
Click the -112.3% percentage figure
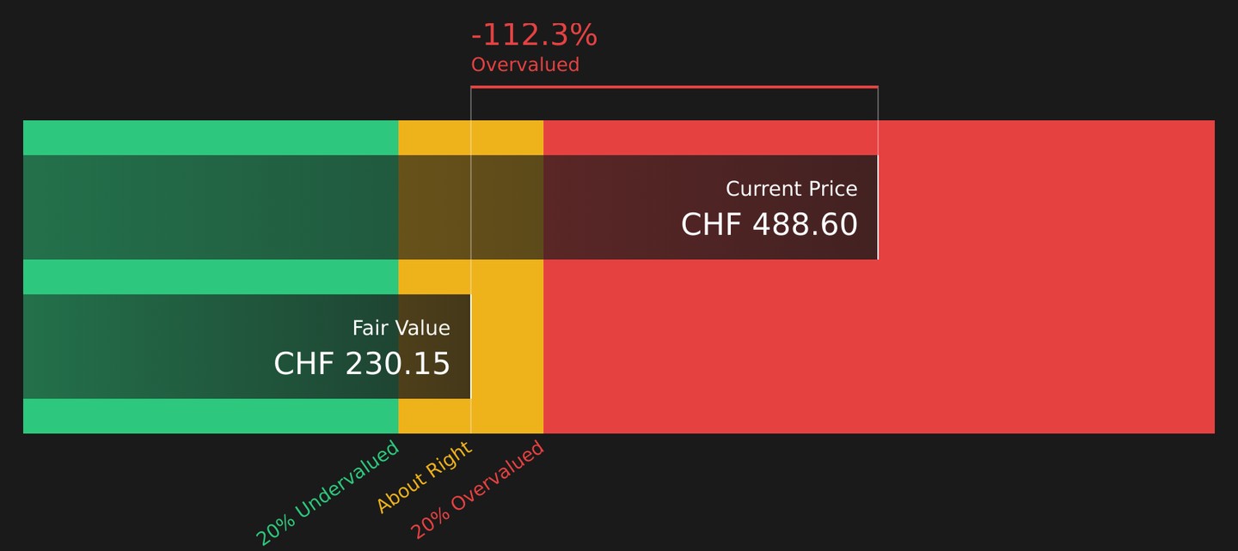(x=534, y=35)
